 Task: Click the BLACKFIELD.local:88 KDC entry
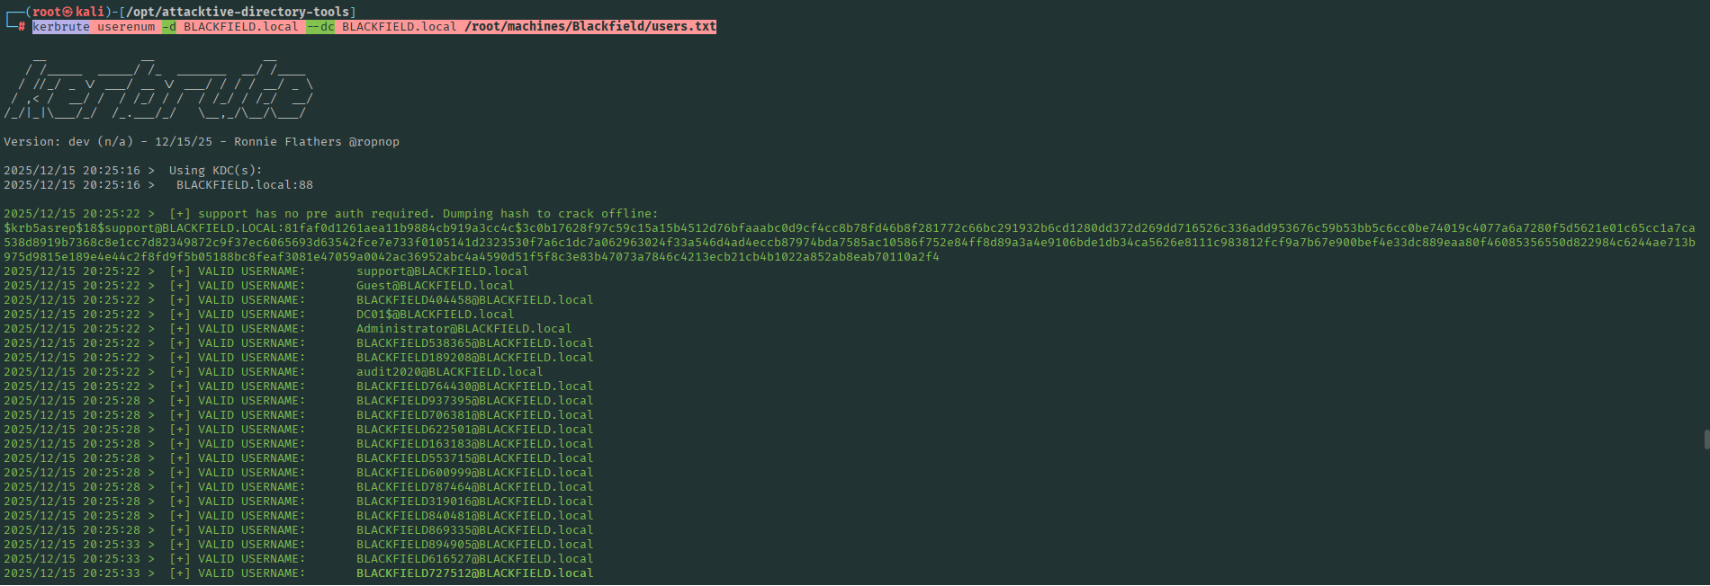(x=245, y=185)
